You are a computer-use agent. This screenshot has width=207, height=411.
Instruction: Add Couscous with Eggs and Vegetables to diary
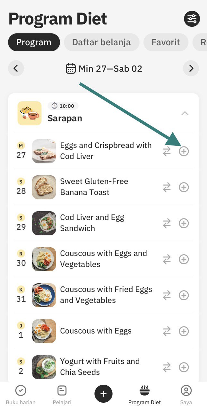pos(184,259)
